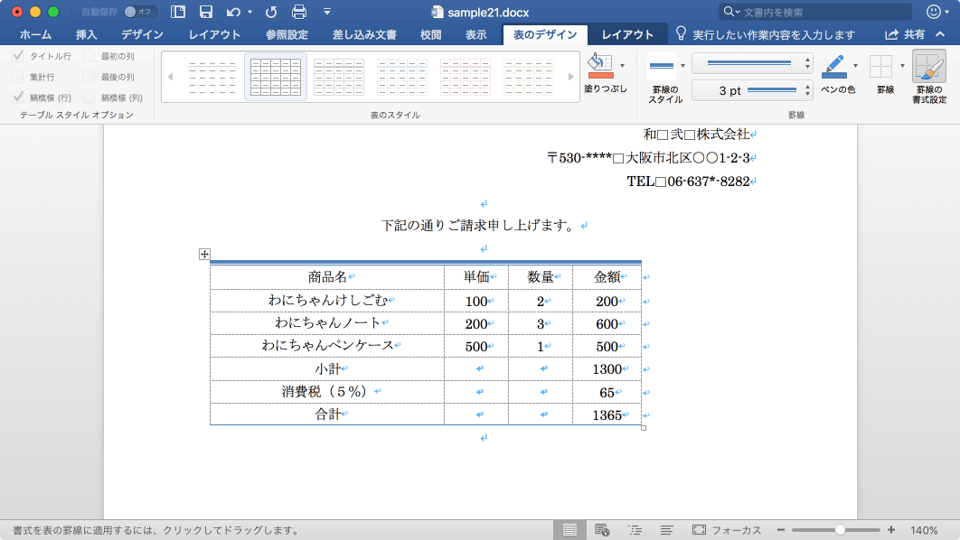This screenshot has height=540, width=960.
Task: Open the 参照設定 tab
Action: tap(287, 35)
